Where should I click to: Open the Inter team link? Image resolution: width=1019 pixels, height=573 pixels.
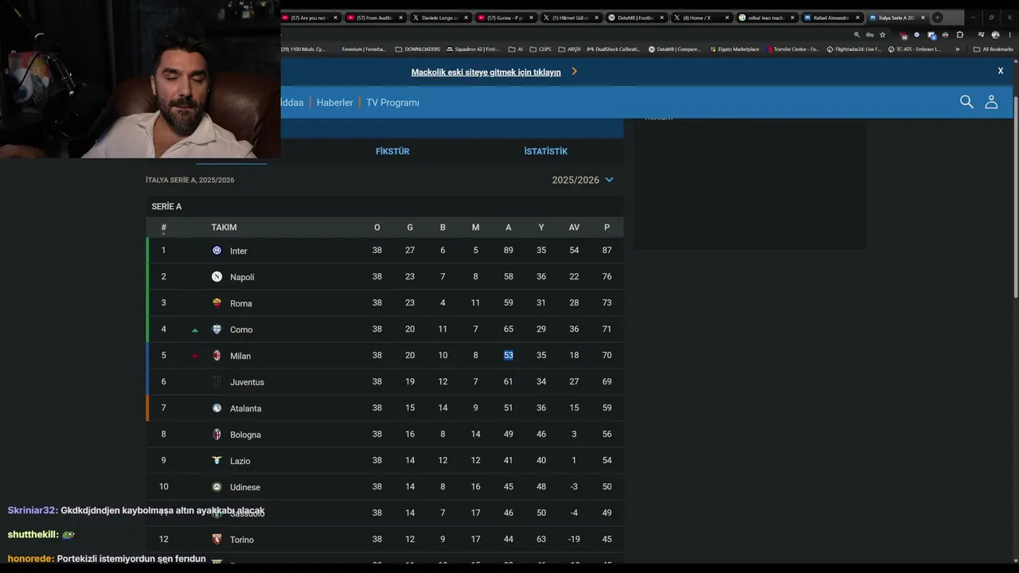click(239, 251)
